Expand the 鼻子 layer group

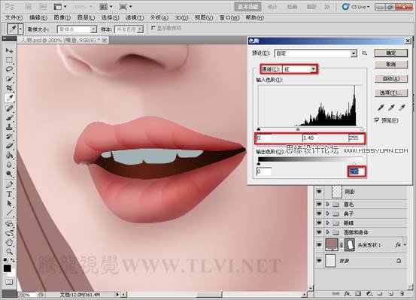click(328, 214)
